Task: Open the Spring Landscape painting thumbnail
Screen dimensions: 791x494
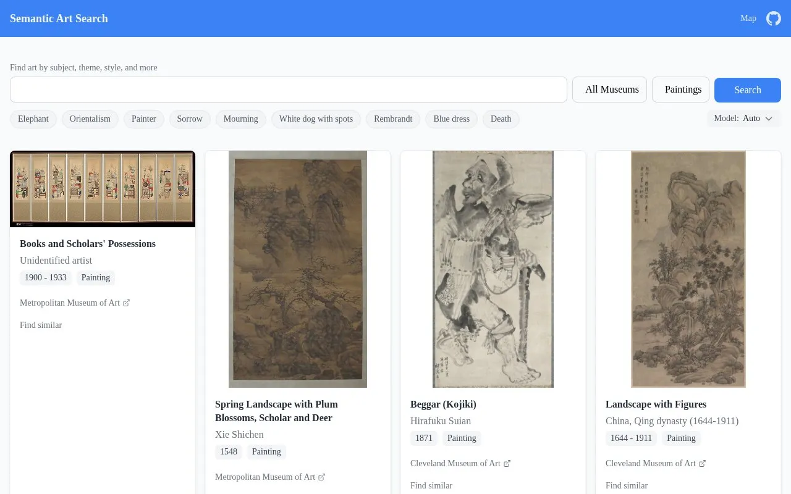Action: (x=298, y=269)
